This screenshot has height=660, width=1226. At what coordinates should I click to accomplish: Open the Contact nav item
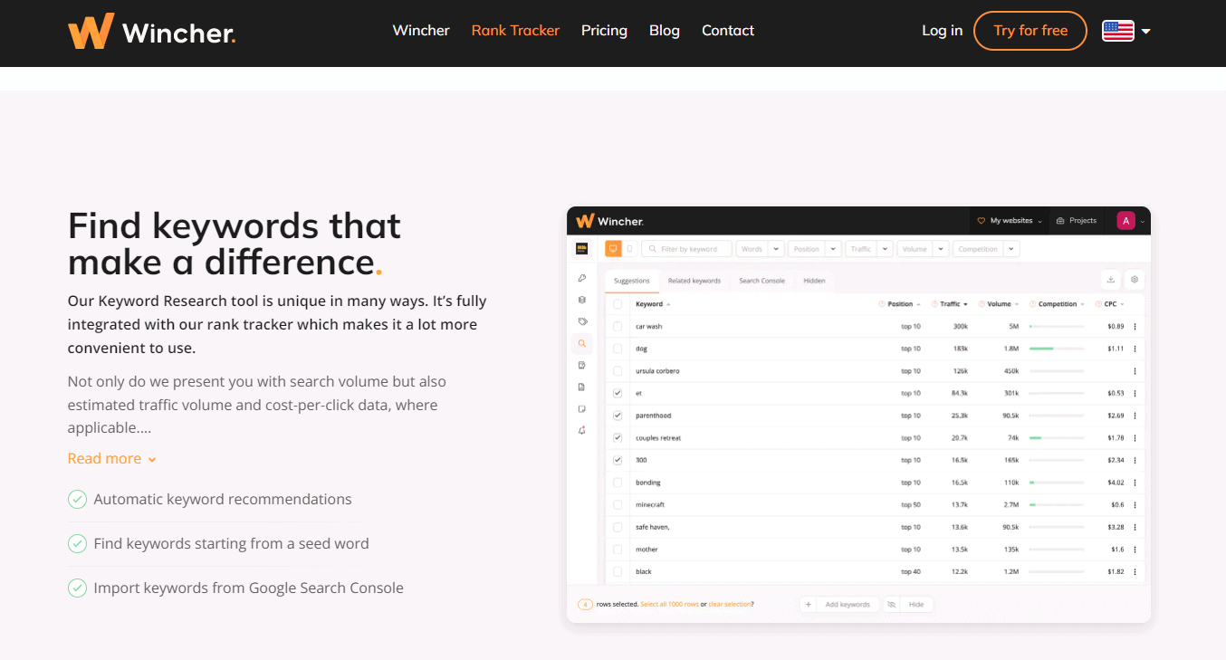coord(728,31)
